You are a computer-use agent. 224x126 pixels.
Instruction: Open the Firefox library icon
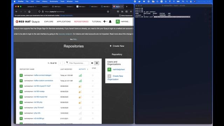(122, 12)
